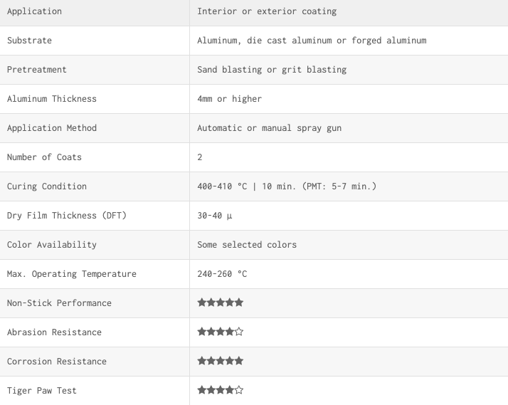The height and width of the screenshot is (405, 508).
Task: Click the Corrosion Resistance star rating
Action: click(221, 361)
